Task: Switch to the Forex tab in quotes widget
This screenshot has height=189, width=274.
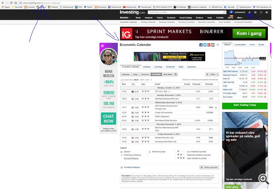Action: tap(252, 45)
